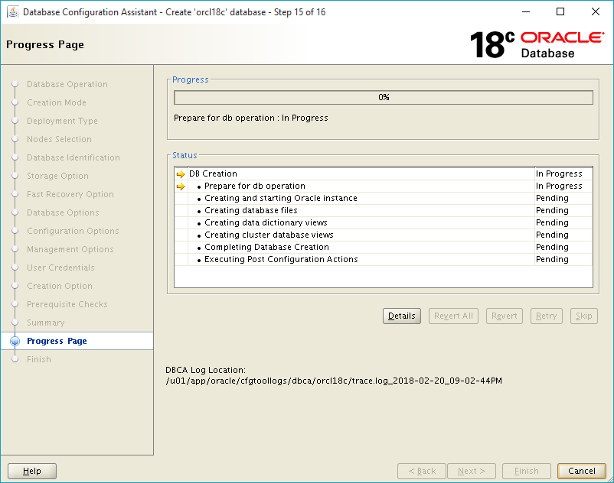The width and height of the screenshot is (614, 483).
Task: Click the DBCA log file path text
Action: coord(334,381)
